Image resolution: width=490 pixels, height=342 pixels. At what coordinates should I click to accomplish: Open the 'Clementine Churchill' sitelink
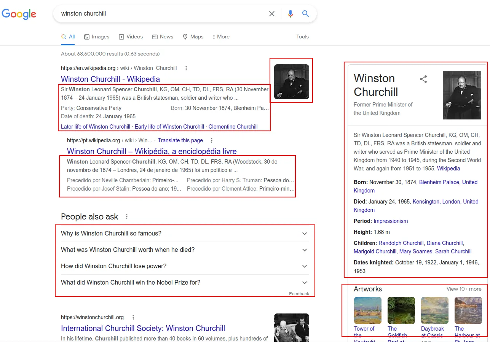233,127
